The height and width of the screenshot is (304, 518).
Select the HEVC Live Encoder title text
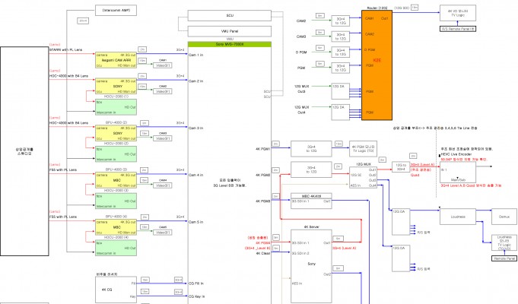coord(456,154)
